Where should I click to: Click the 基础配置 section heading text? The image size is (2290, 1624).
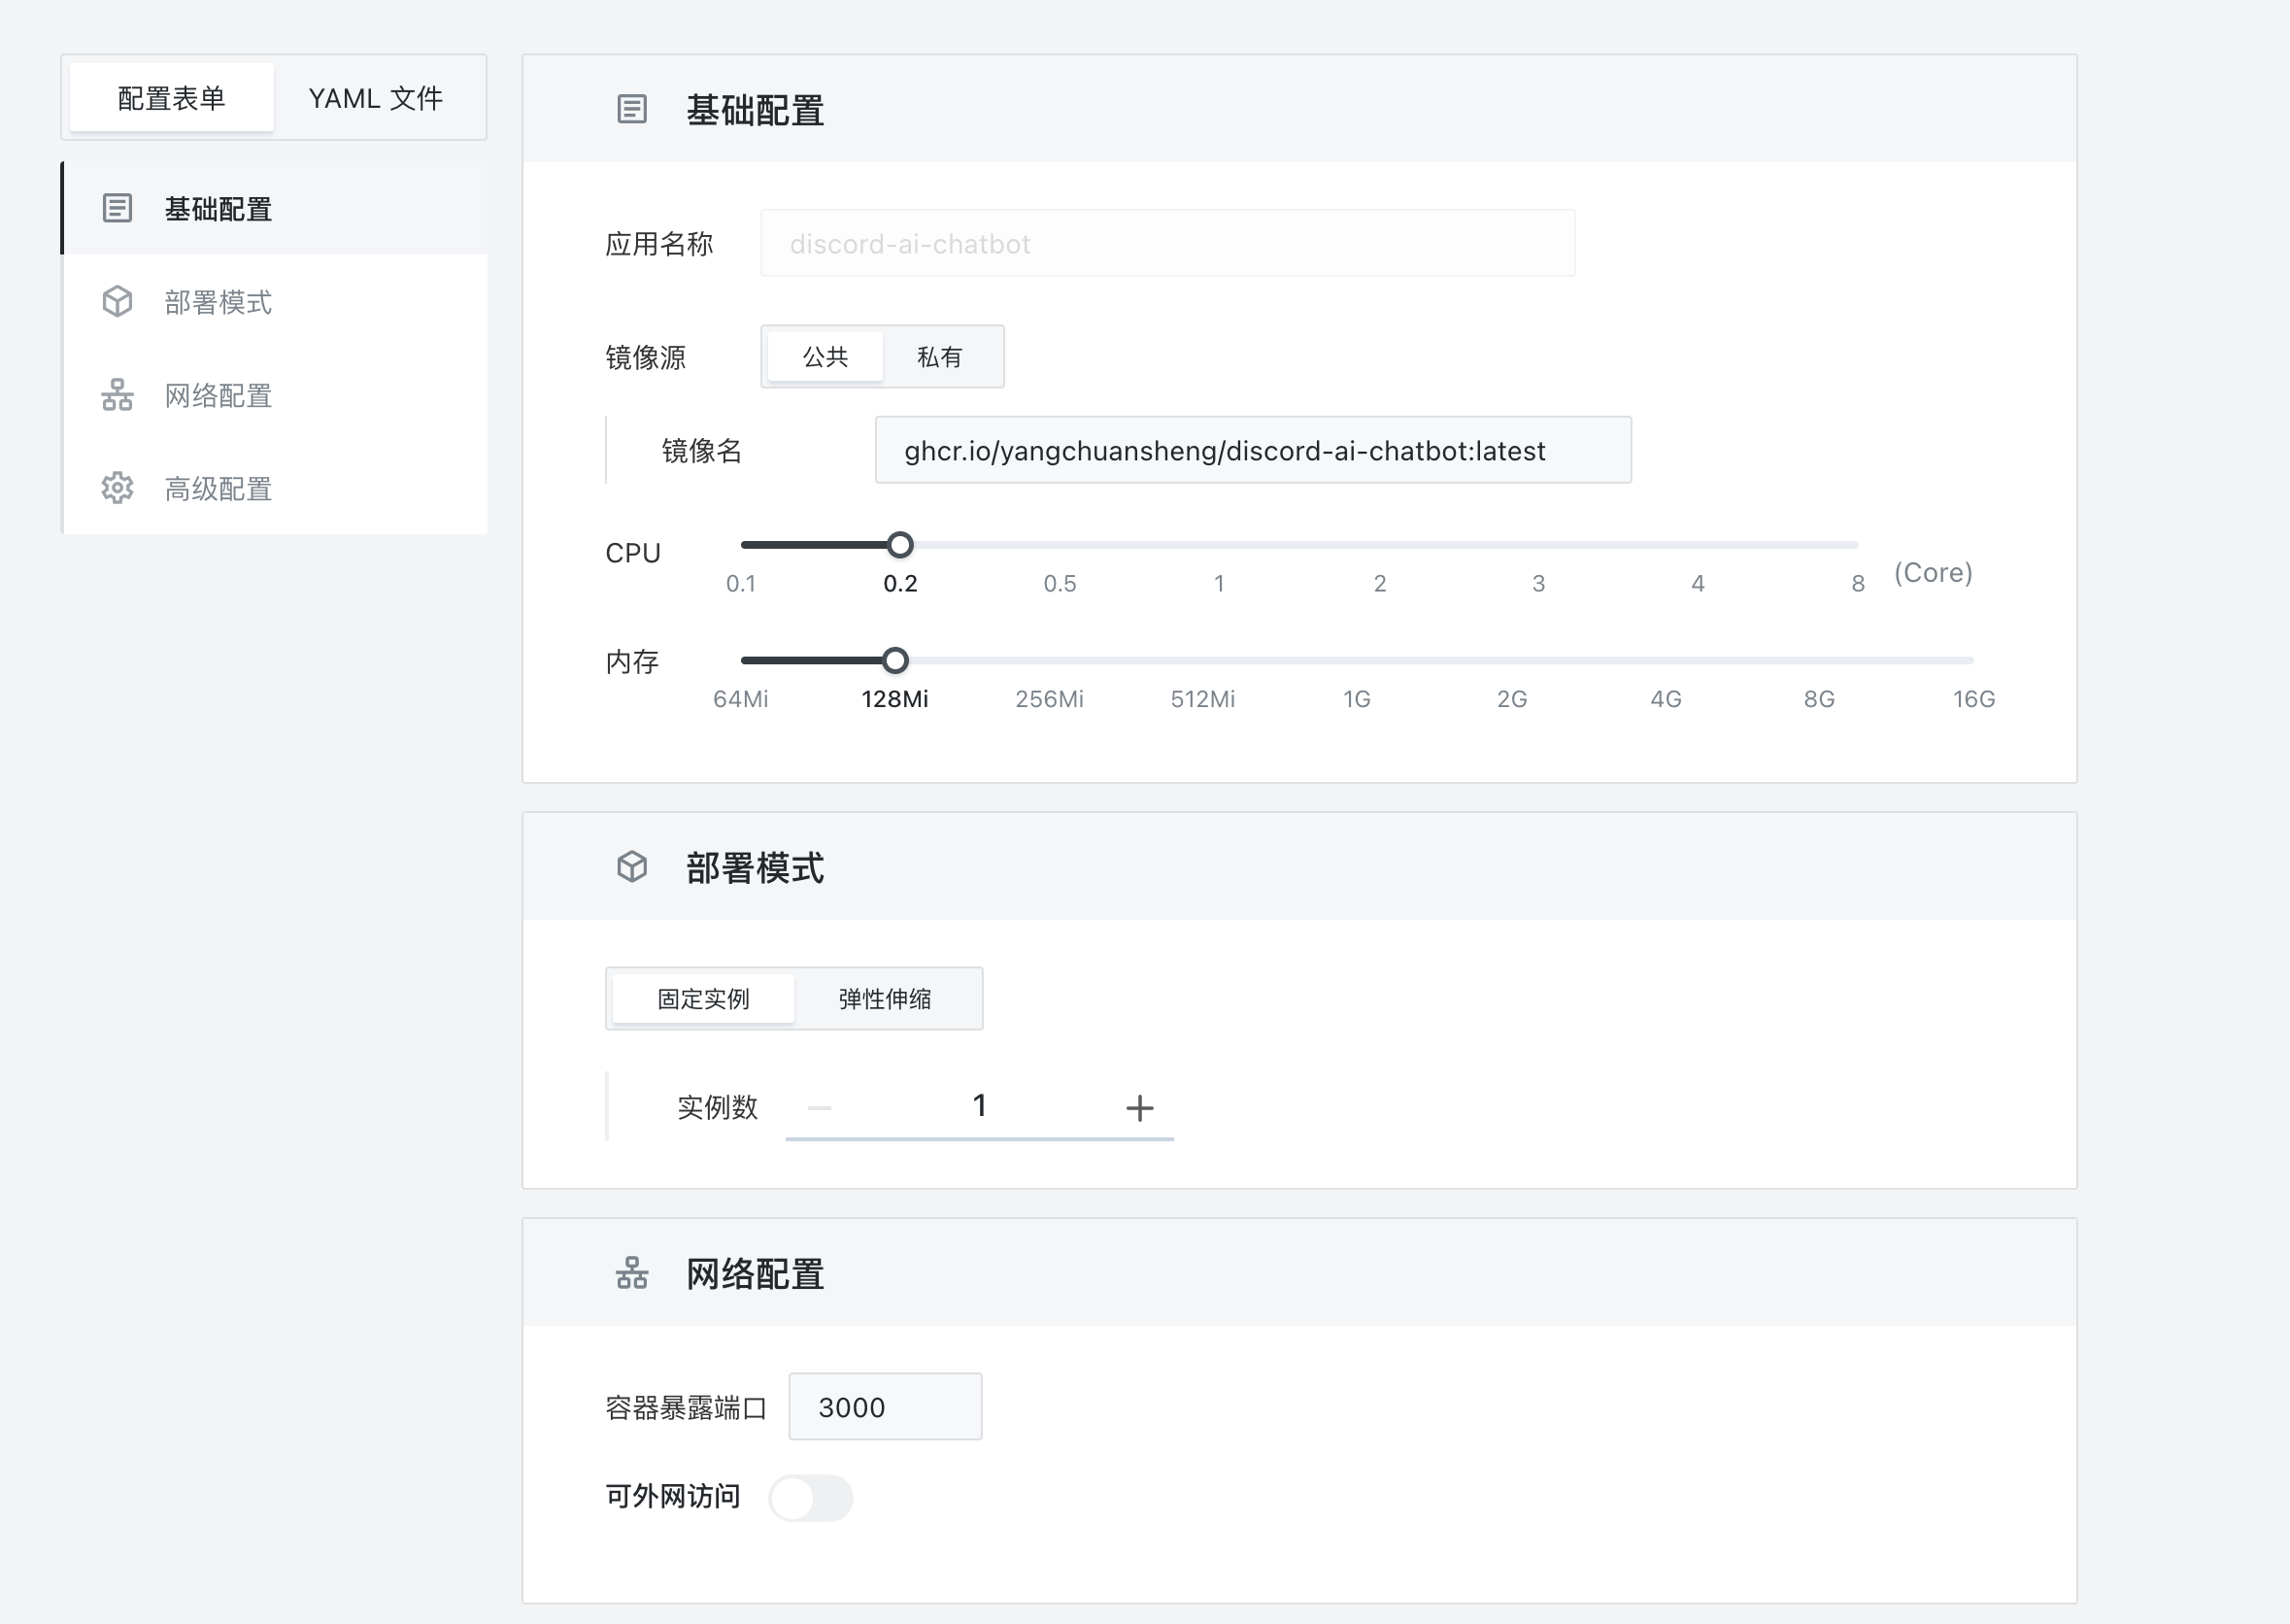coord(755,110)
